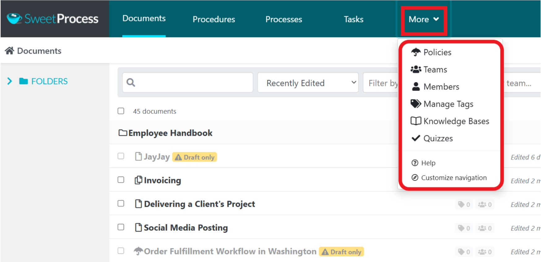
Task: Click the SweetProcess cup logo
Action: click(14, 19)
